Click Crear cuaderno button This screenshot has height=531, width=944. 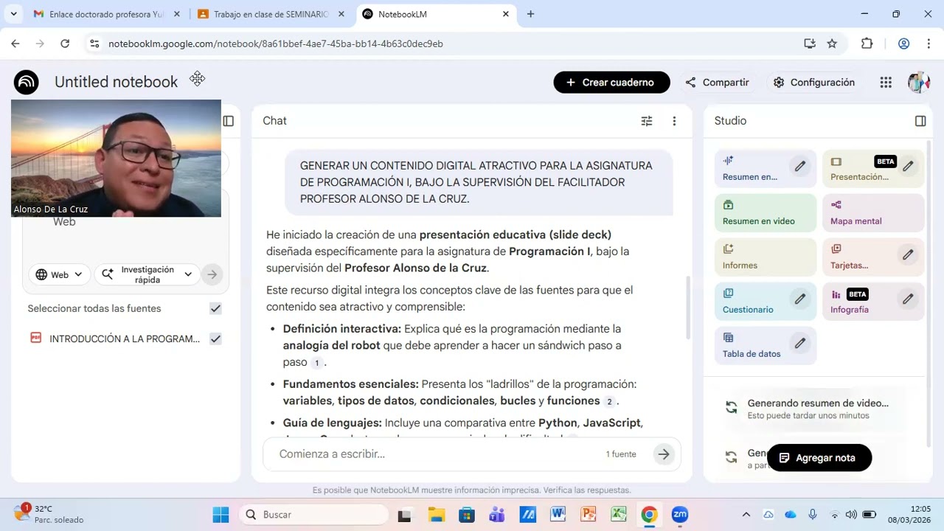[x=611, y=83]
